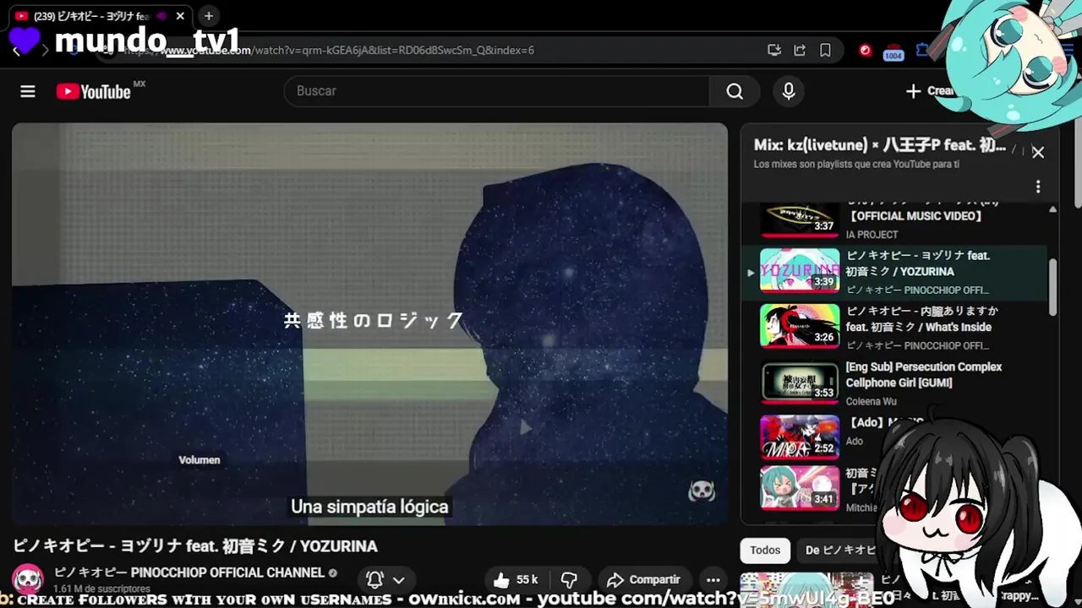1082x608 pixels.
Task: Like the video with the 55 k thumbs up
Action: pyautogui.click(x=516, y=579)
